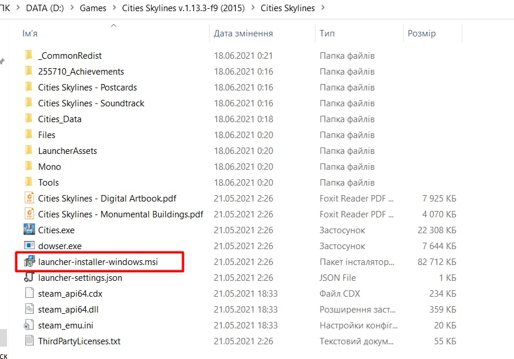
Task: Select ThirdPartyLicenses.txt file name
Action: click(x=79, y=341)
